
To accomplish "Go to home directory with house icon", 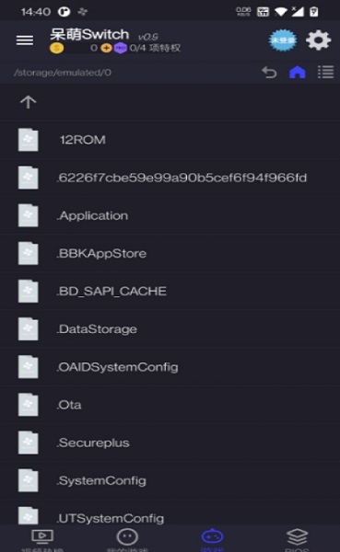I will [x=298, y=73].
